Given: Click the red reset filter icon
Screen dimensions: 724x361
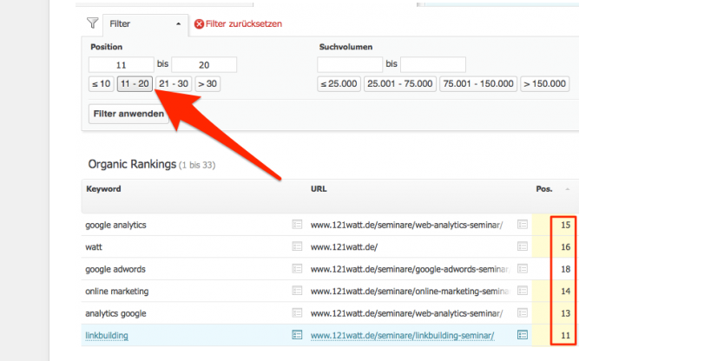Looking at the screenshot, I should (200, 24).
